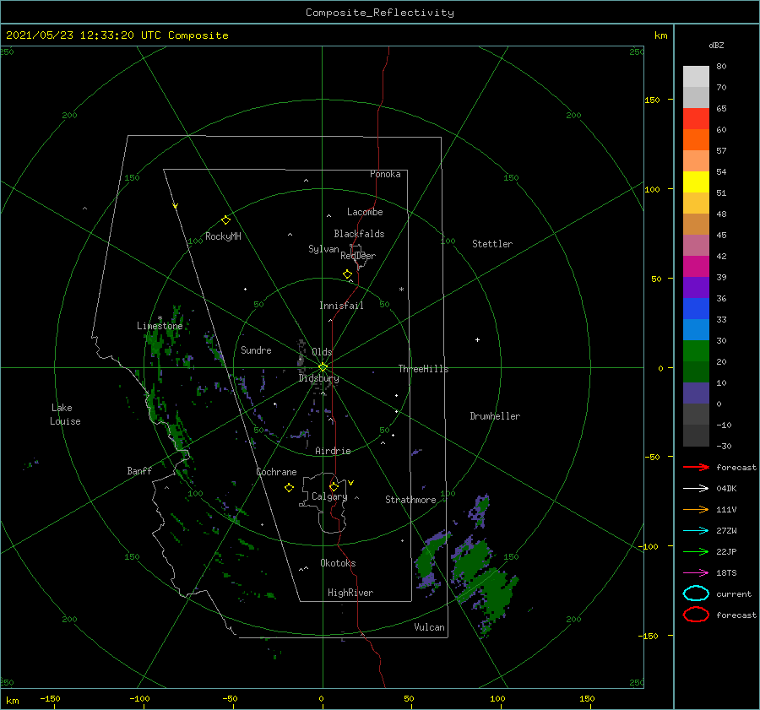This screenshot has width=760, height=710.
Task: Click the 18TS legend text
Action: (x=726, y=573)
